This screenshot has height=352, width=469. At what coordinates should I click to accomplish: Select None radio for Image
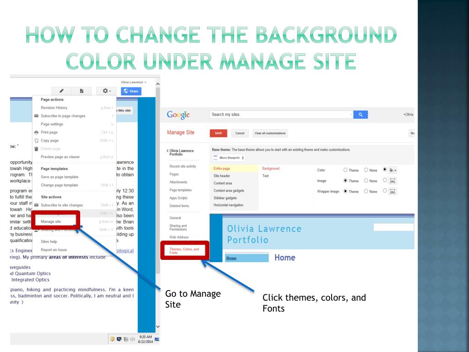coord(366,181)
